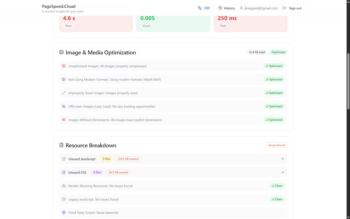The width and height of the screenshot is (350, 219).
Task: Click the sign-out arrow icon
Action: pos(285,8)
